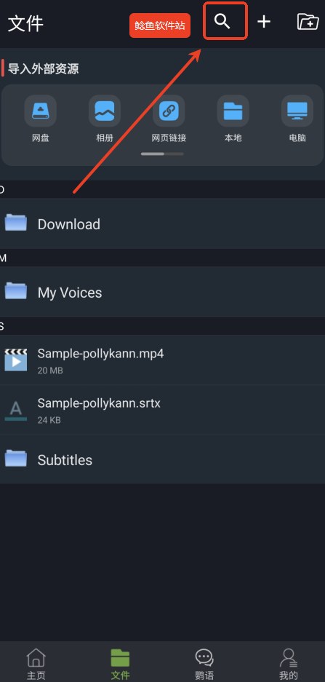Switch to the 文件 files tab
325x682 pixels.
coord(121,664)
